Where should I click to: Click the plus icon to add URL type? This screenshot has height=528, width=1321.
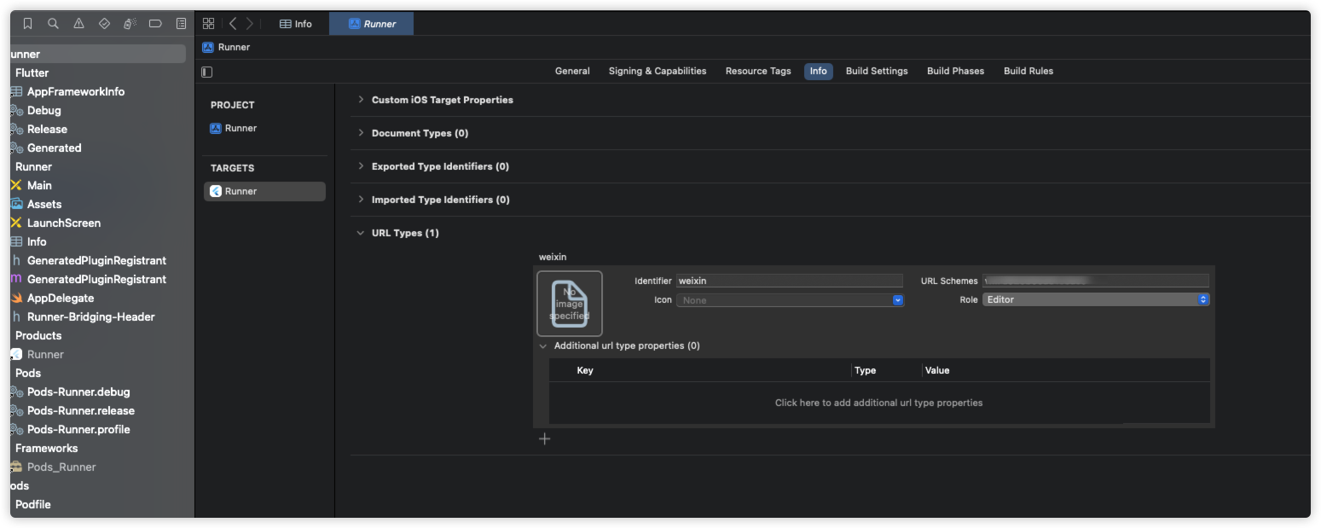point(545,438)
